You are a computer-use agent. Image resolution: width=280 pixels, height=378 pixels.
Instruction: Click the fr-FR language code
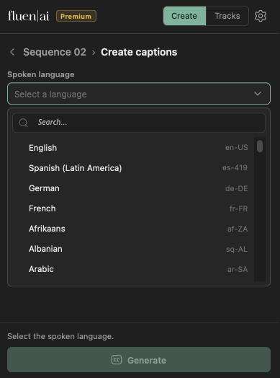click(239, 208)
